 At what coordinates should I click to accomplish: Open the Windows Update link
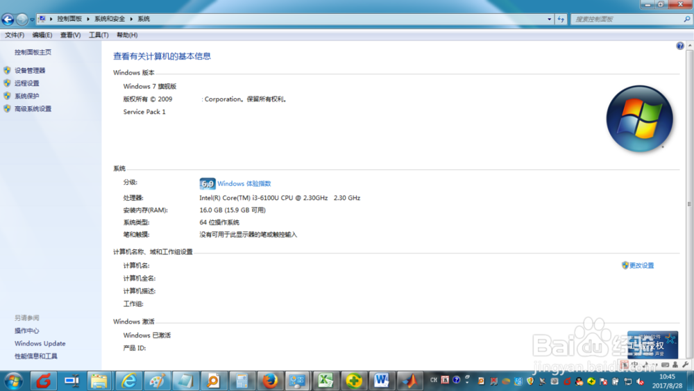[x=40, y=344]
